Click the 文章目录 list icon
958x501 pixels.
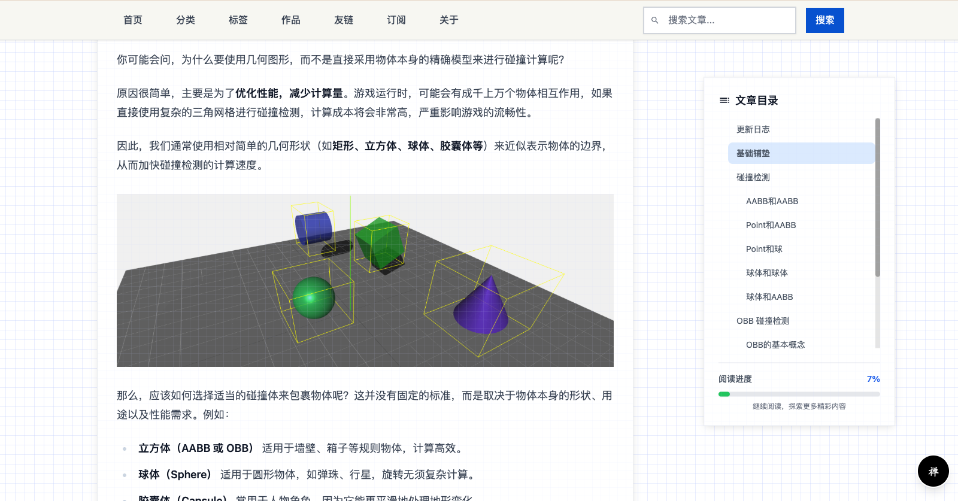click(724, 101)
